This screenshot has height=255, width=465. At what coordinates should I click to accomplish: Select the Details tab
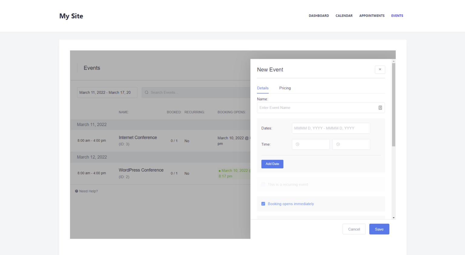pyautogui.click(x=262, y=88)
